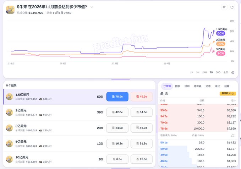The width and height of the screenshot is (241, 169).
Task: Switch to the 持有者 tab
Action: (197, 86)
